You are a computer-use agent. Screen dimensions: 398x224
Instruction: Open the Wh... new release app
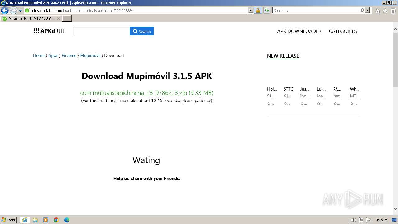pos(355,89)
